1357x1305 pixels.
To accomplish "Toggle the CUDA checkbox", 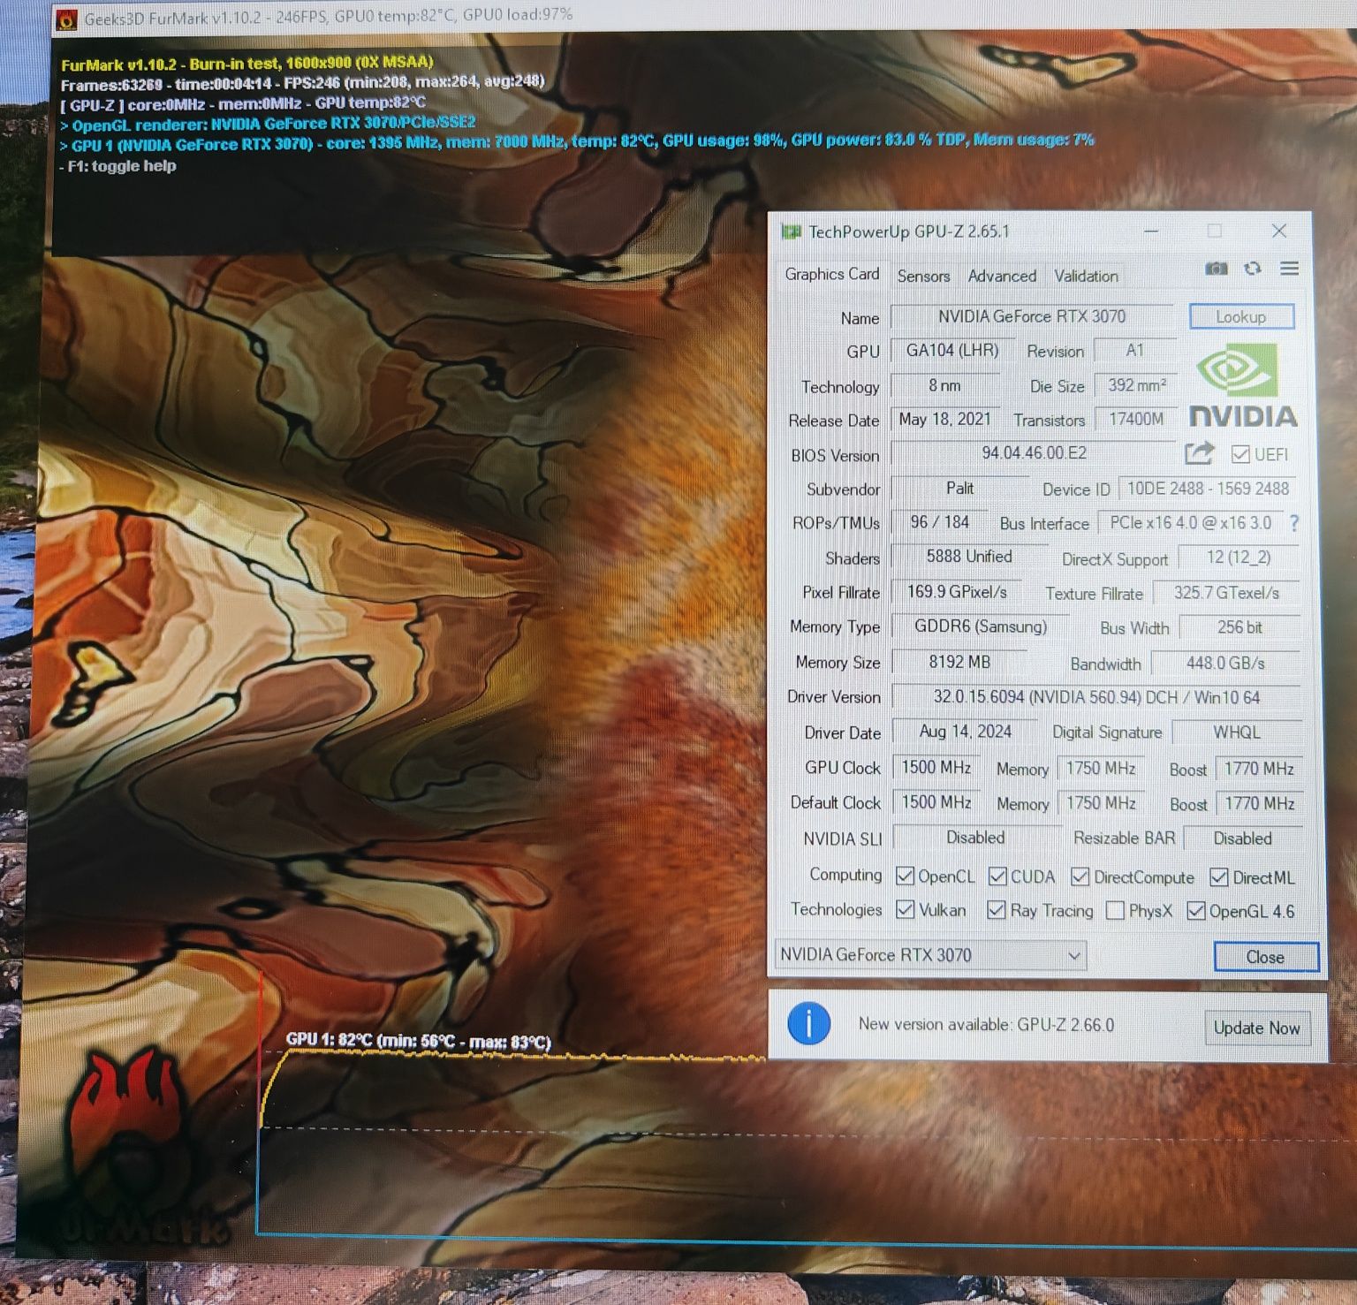I will point(997,876).
